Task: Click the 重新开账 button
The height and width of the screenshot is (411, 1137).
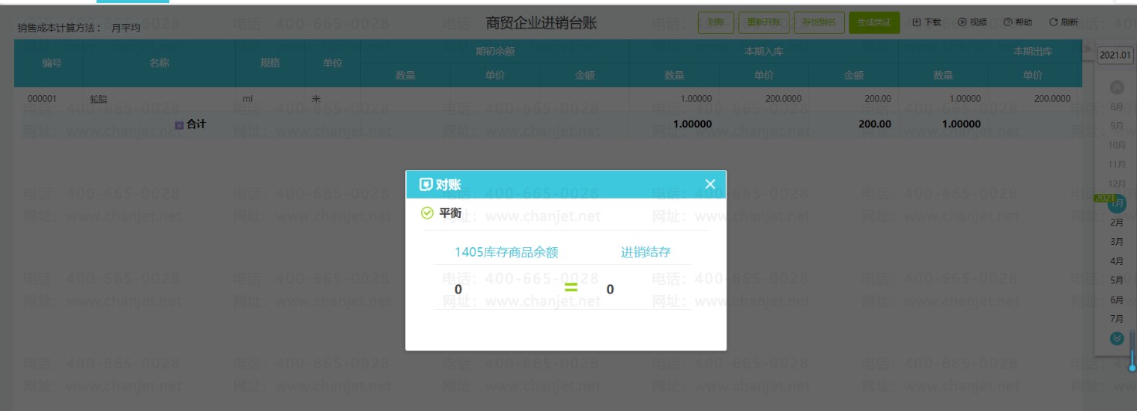Action: pos(764,22)
